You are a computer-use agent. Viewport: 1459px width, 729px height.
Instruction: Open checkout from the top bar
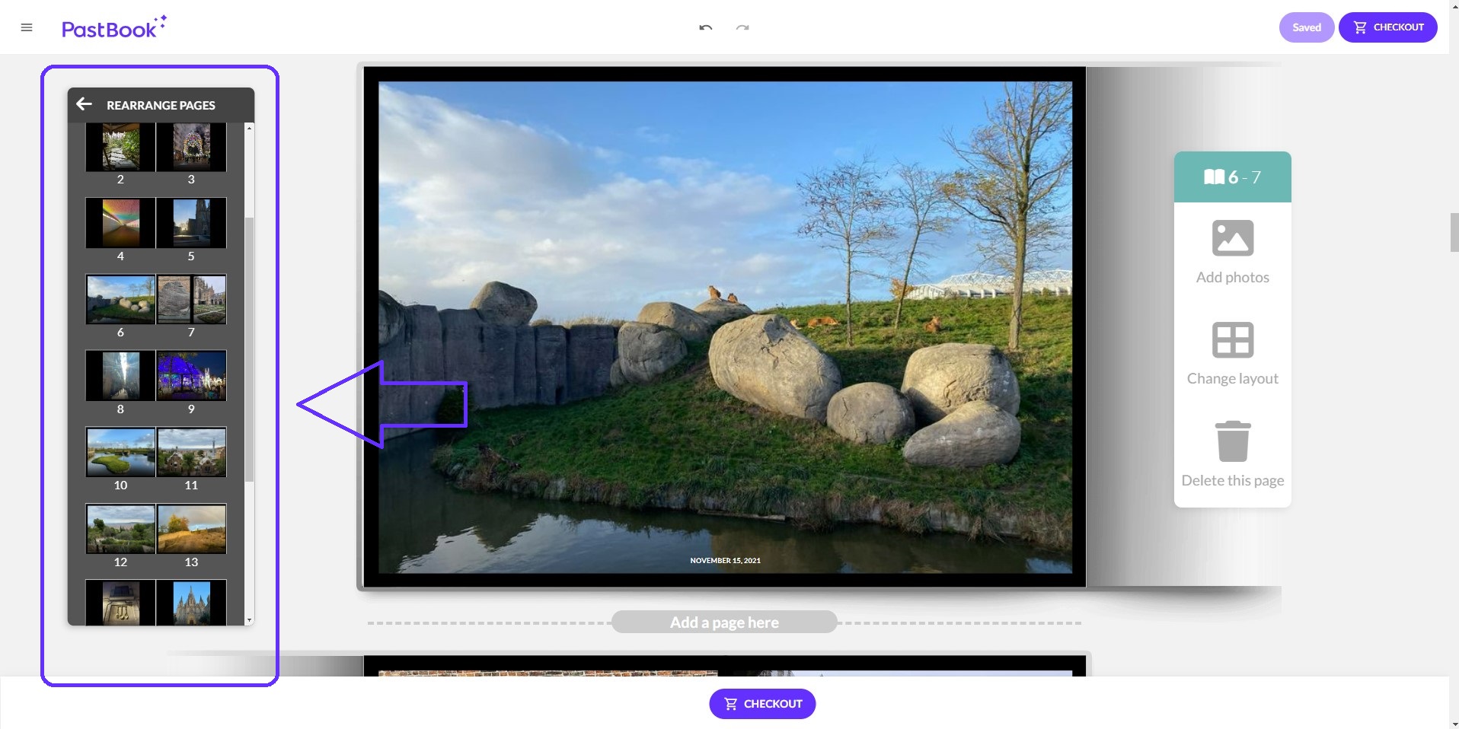1387,27
